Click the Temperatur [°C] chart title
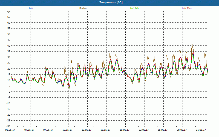 point(111,2)
